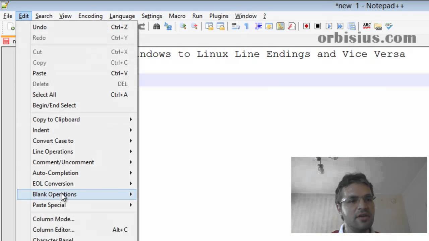
Task: Save the current recorded macro icon
Action: pos(352,26)
